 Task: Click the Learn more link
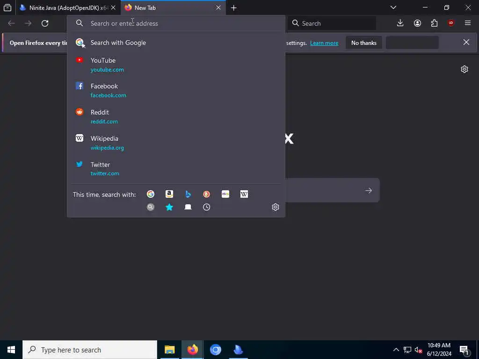324,43
